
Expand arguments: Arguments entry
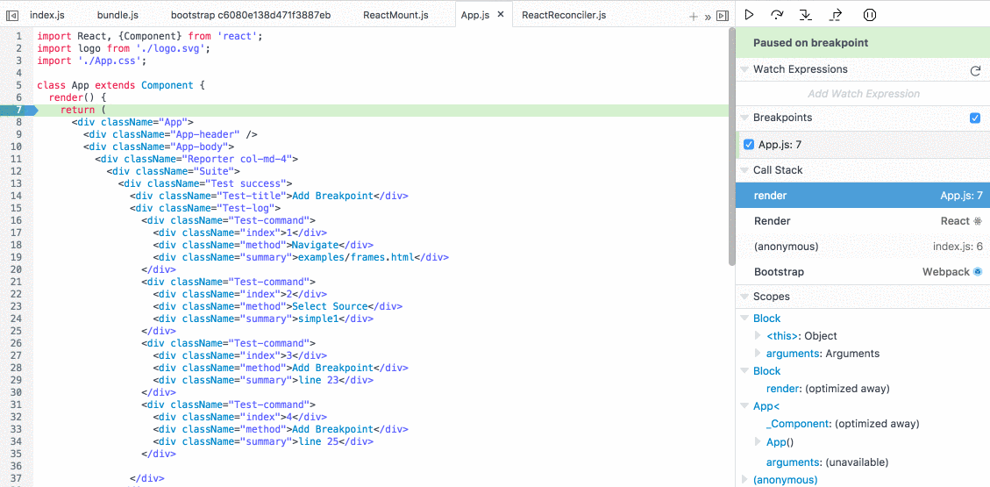[x=759, y=353]
